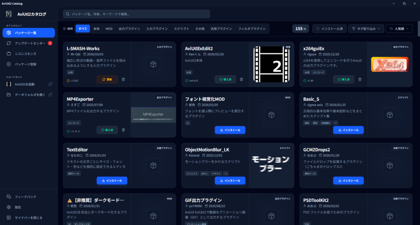The height and width of the screenshot is (225, 420).
Task: Install the フォント視覚化MOD package
Action: [x=230, y=130]
